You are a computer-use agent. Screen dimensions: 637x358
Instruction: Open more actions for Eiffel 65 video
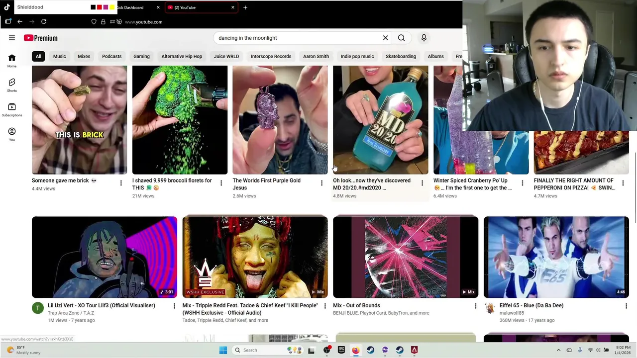tap(626, 306)
